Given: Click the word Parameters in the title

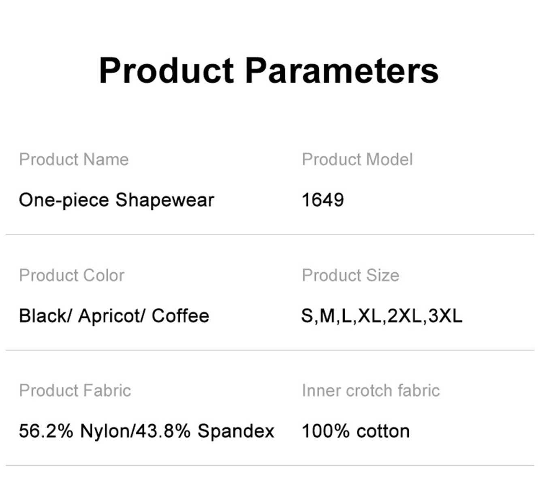Looking at the screenshot, I should coord(342,70).
